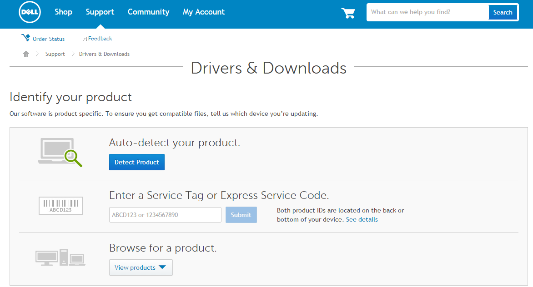Open the Support menu

coord(100,12)
